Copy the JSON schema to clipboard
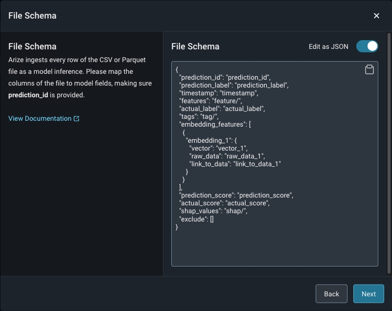 pyautogui.click(x=369, y=70)
